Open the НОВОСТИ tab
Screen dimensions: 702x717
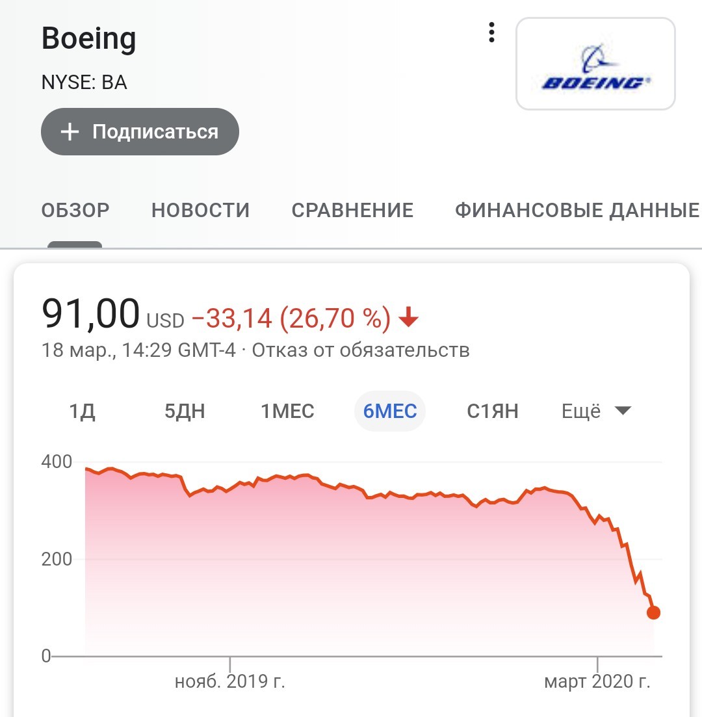200,211
